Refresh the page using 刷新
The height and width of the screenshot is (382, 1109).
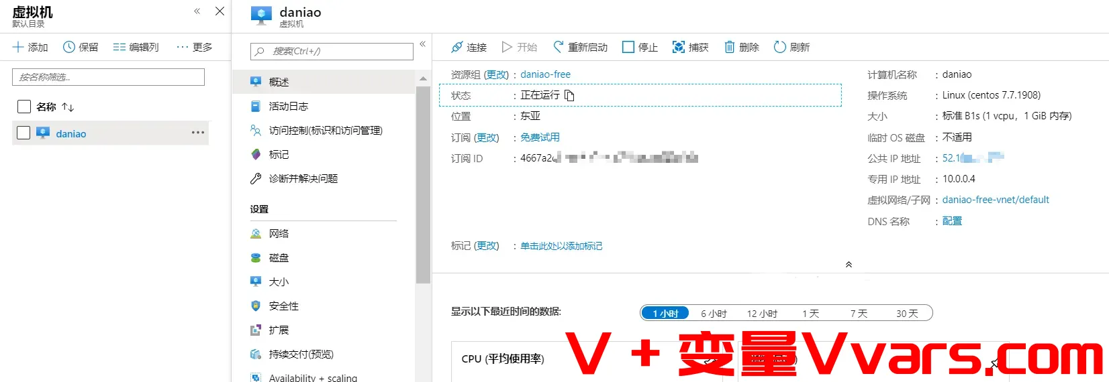click(x=791, y=47)
